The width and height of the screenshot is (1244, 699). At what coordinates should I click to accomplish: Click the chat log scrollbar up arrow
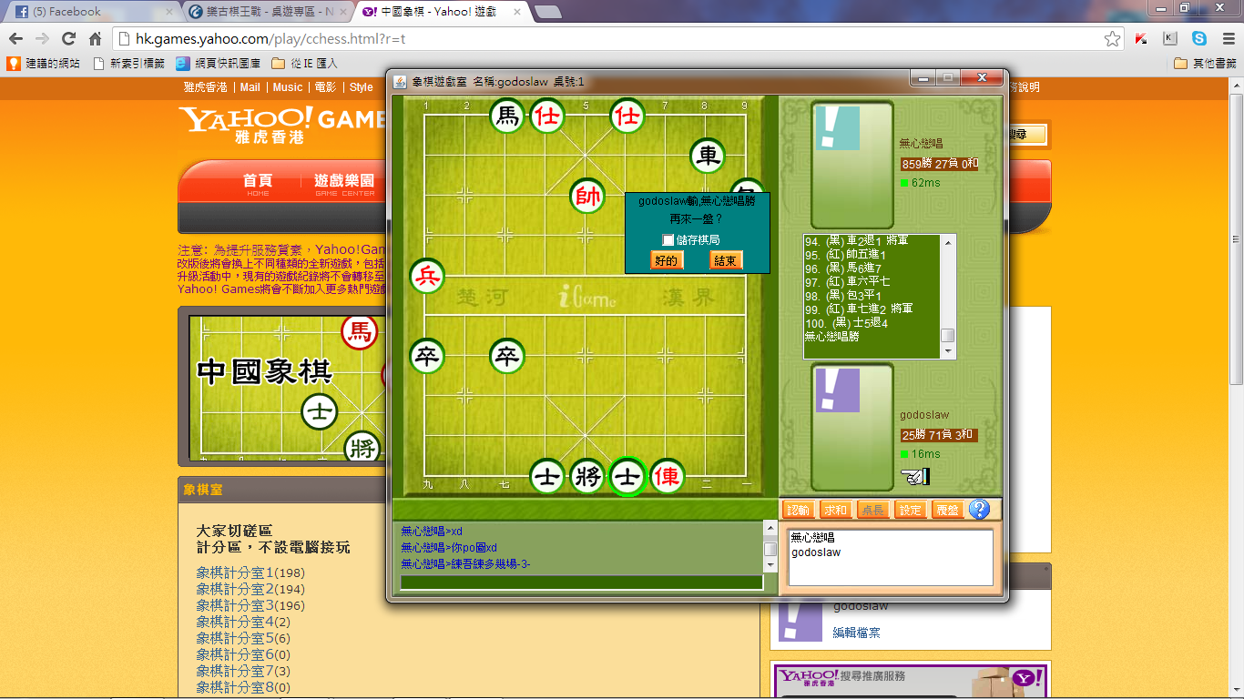pos(770,530)
